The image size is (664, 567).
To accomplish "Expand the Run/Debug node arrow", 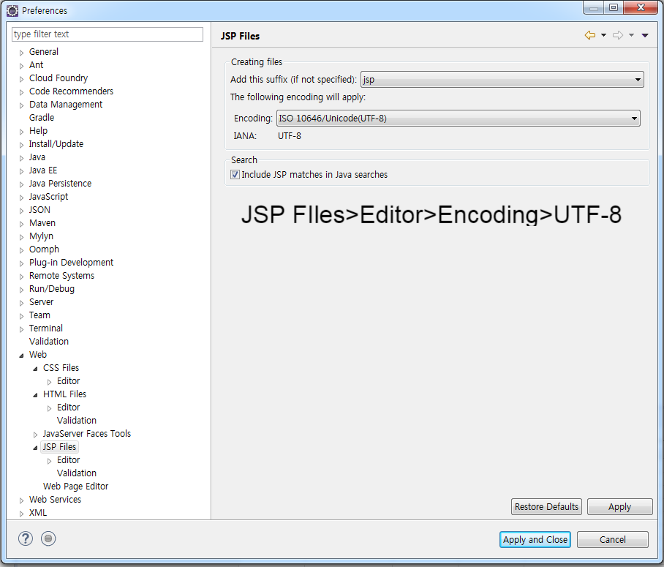I will click(x=21, y=290).
